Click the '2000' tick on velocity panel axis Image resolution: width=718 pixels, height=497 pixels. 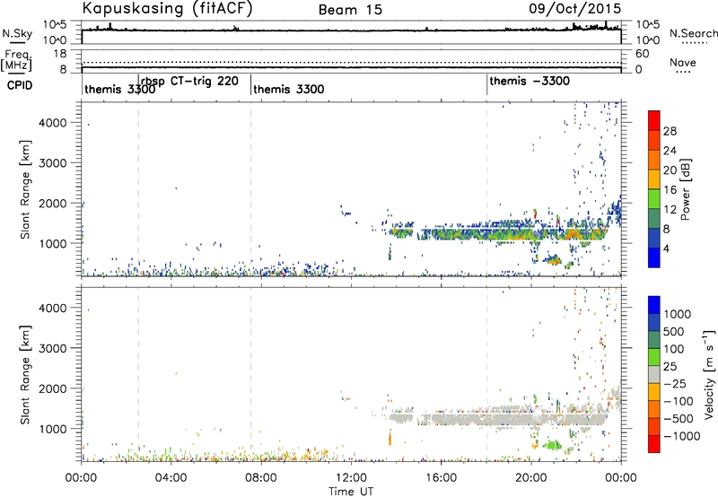[x=53, y=388]
